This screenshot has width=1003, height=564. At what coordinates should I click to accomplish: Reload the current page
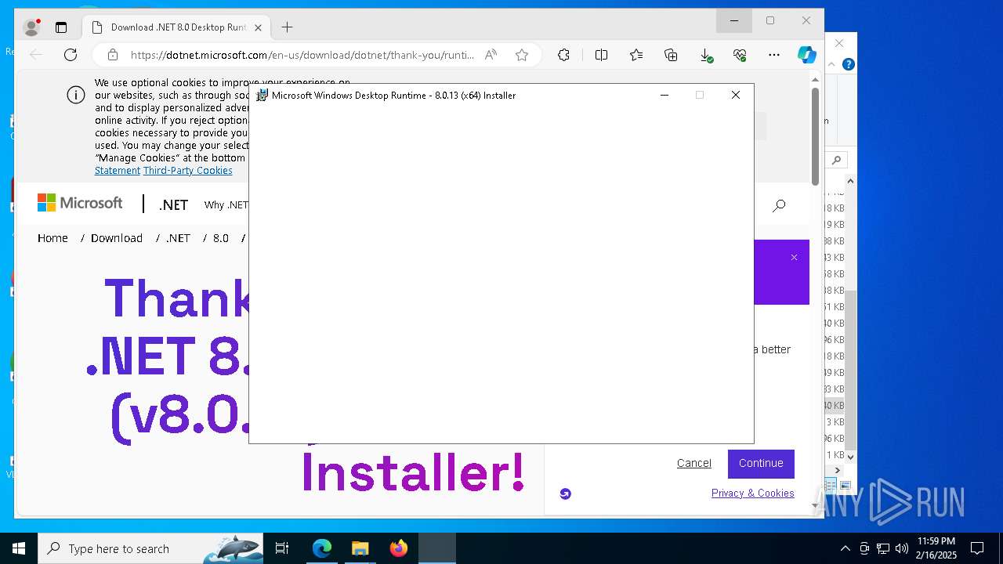[x=71, y=55]
